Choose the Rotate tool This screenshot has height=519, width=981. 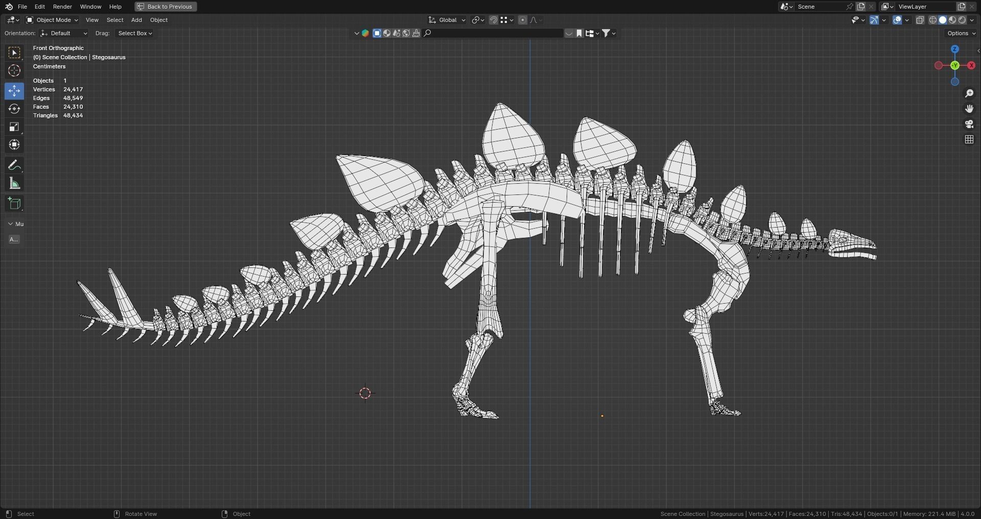[14, 109]
